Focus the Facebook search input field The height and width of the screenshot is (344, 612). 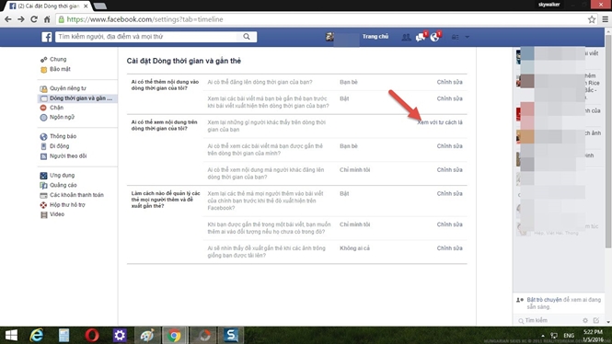pos(146,37)
